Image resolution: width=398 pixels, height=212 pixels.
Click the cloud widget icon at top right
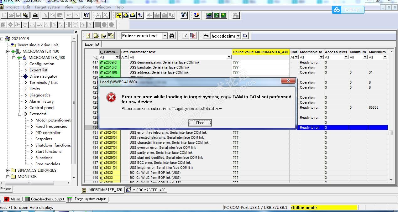337,10
